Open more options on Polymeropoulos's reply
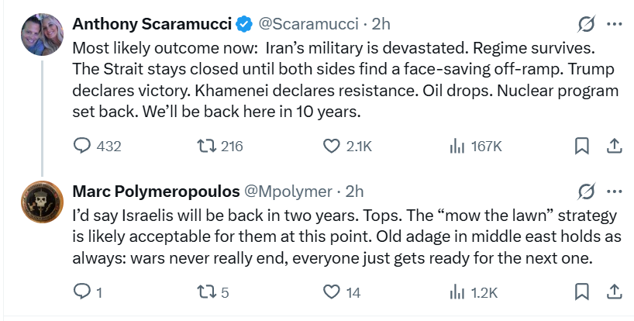This screenshot has height=321, width=634. click(x=614, y=191)
